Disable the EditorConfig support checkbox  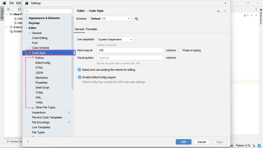click(80, 77)
